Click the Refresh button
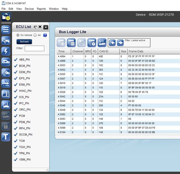This screenshot has height=174, width=180. point(24,42)
